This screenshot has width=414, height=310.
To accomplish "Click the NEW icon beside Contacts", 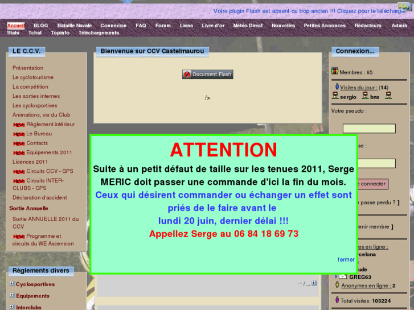I will [19, 143].
